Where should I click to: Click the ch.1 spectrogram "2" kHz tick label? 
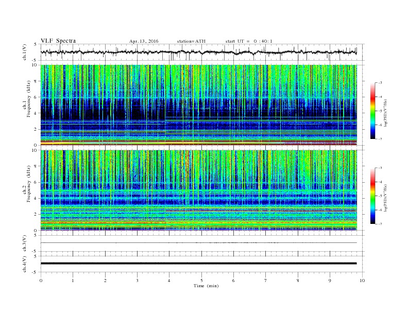pyautogui.click(x=36, y=129)
